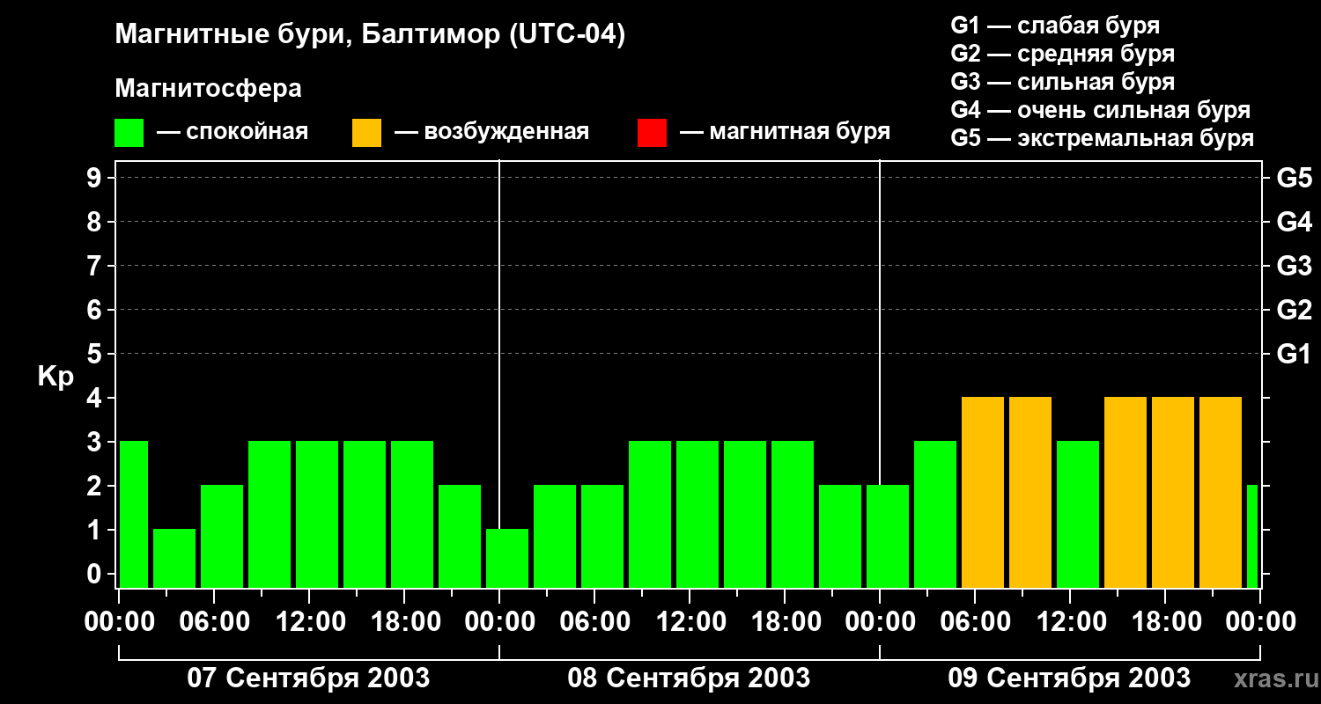Click the '06:00' time label under 09 September
The width and height of the screenshot is (1321, 704).
(975, 622)
